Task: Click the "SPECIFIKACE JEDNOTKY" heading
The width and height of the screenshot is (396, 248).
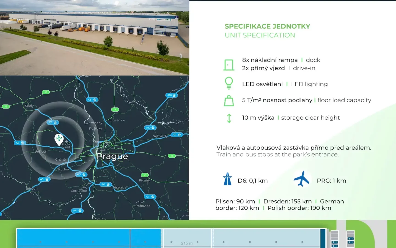Action: pos(267,26)
